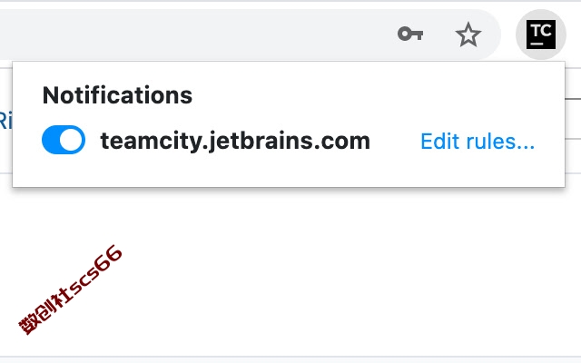This screenshot has height=363, width=581.
Task: Click the blank page area below popup
Action: 333,274
